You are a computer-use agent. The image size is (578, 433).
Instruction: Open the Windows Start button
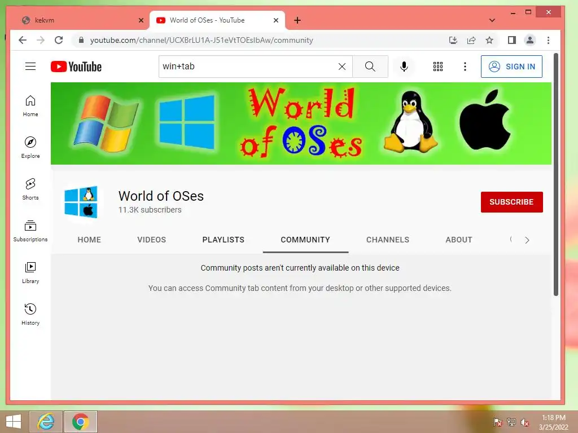pyautogui.click(x=14, y=422)
